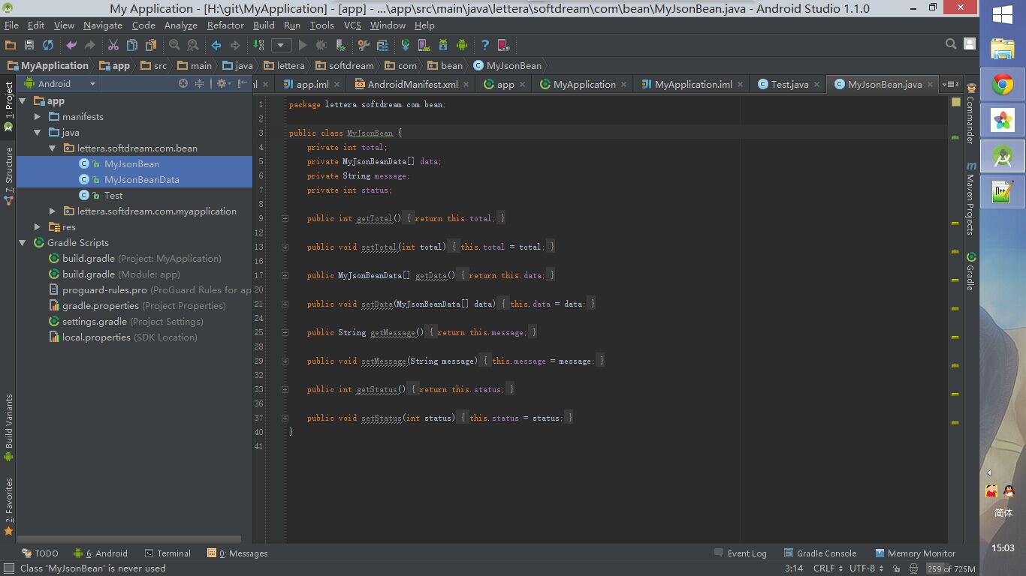Open UTF-8 encoding selector

tap(866, 568)
